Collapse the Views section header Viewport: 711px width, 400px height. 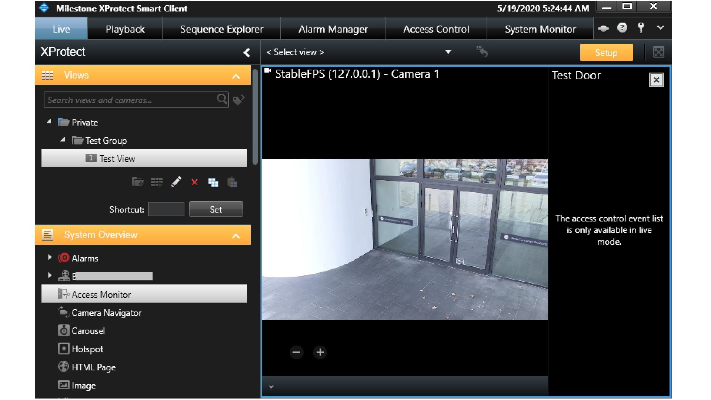click(x=236, y=76)
